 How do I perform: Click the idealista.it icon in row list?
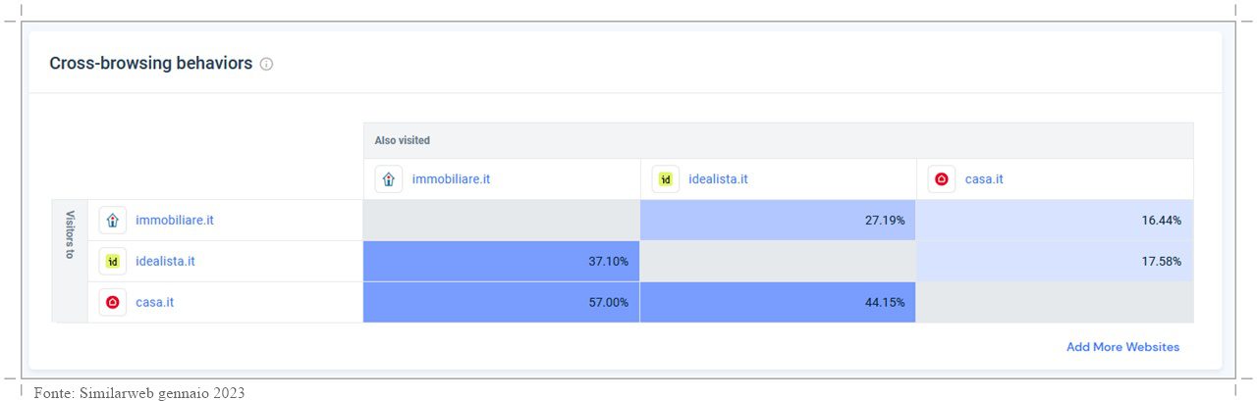click(x=113, y=262)
